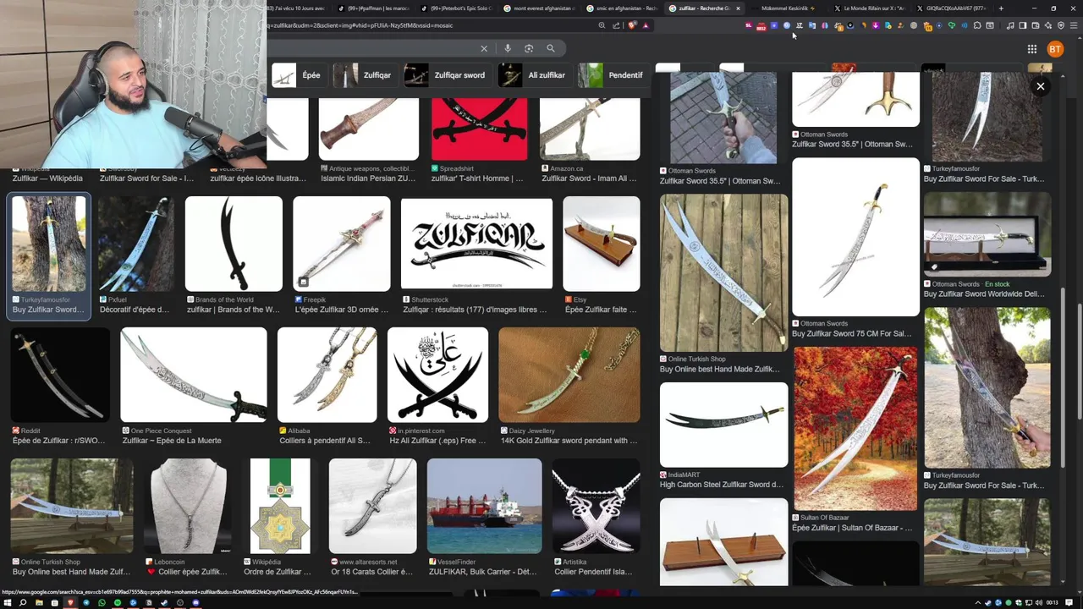Open 'Zulfikar ~ Épée de La Muerte' link

(172, 441)
